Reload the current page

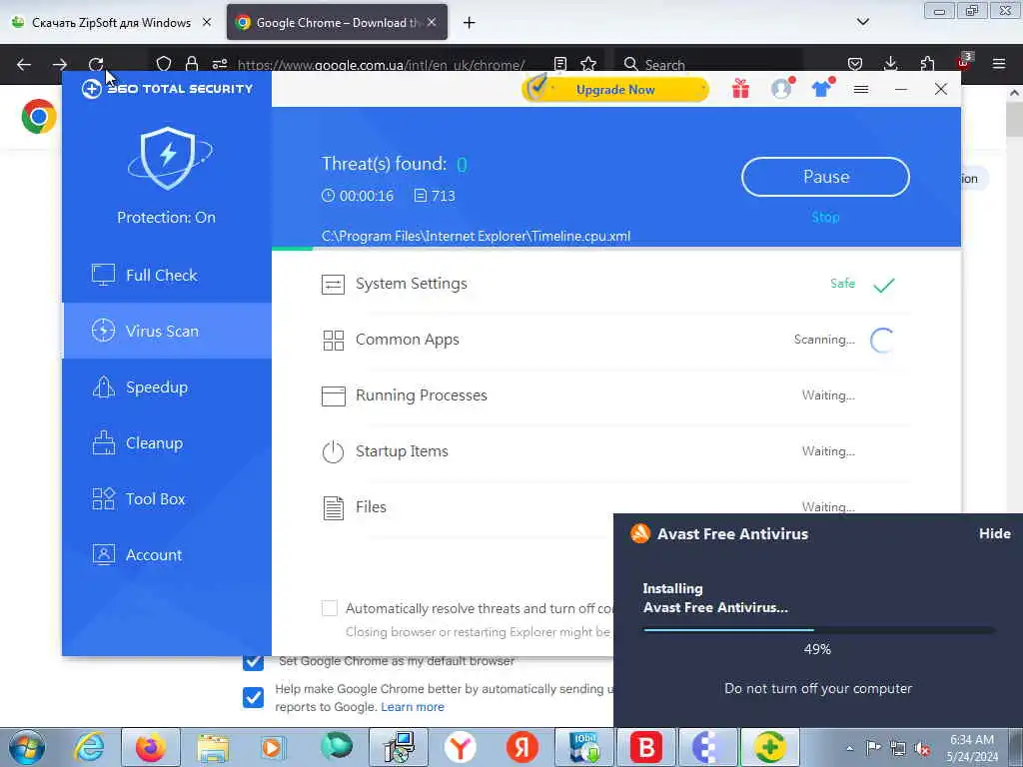[x=96, y=64]
